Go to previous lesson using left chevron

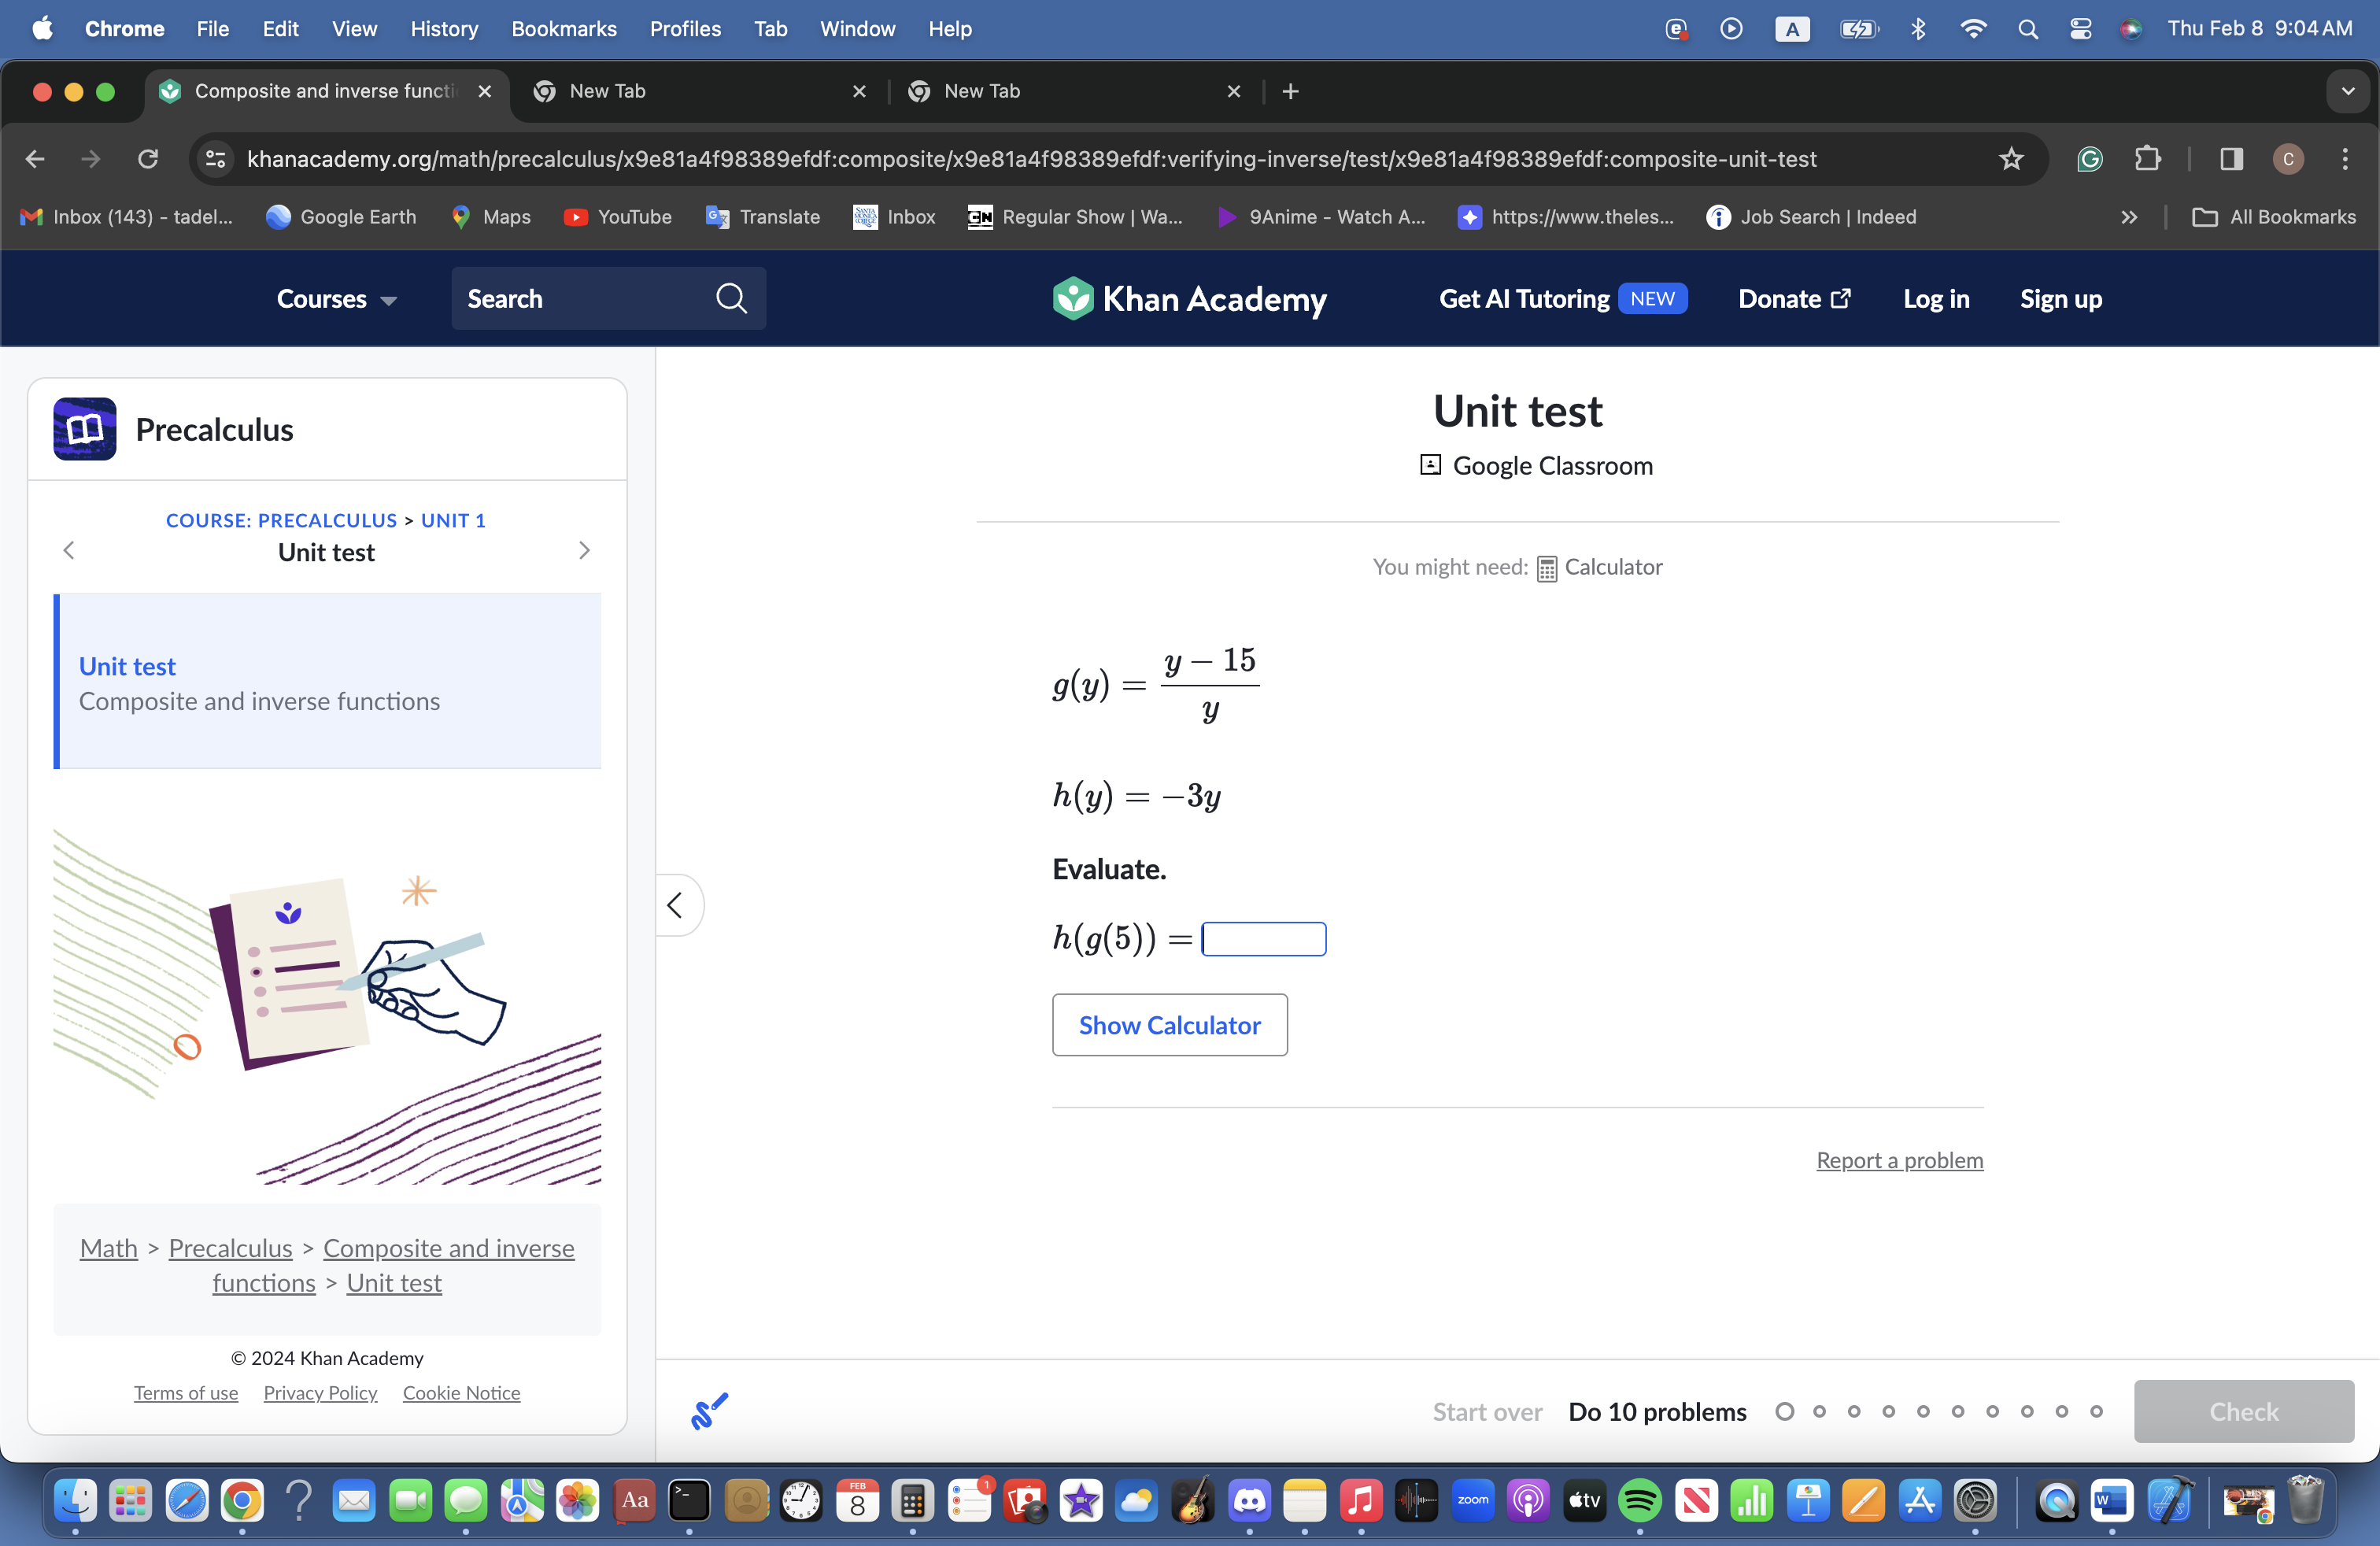[69, 550]
